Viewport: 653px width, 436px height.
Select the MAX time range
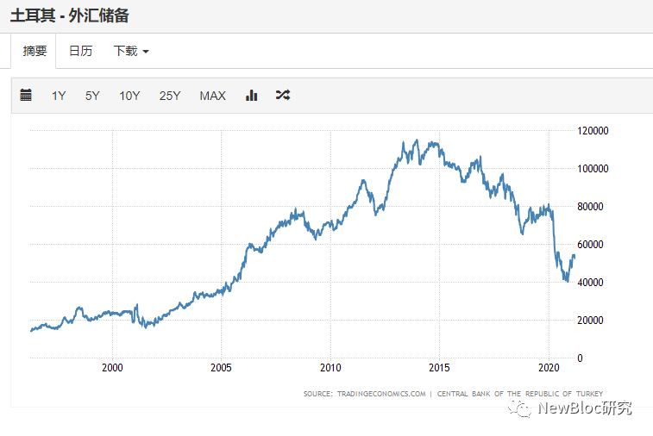pos(213,96)
